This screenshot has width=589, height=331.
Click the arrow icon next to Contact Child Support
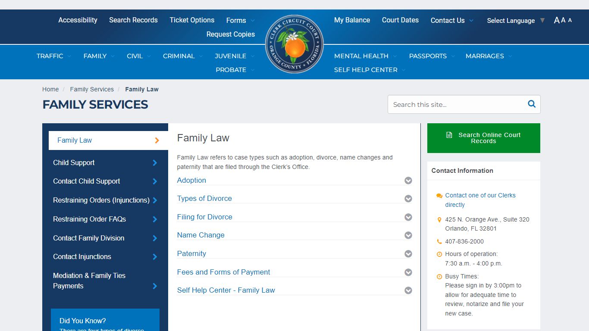155,181
